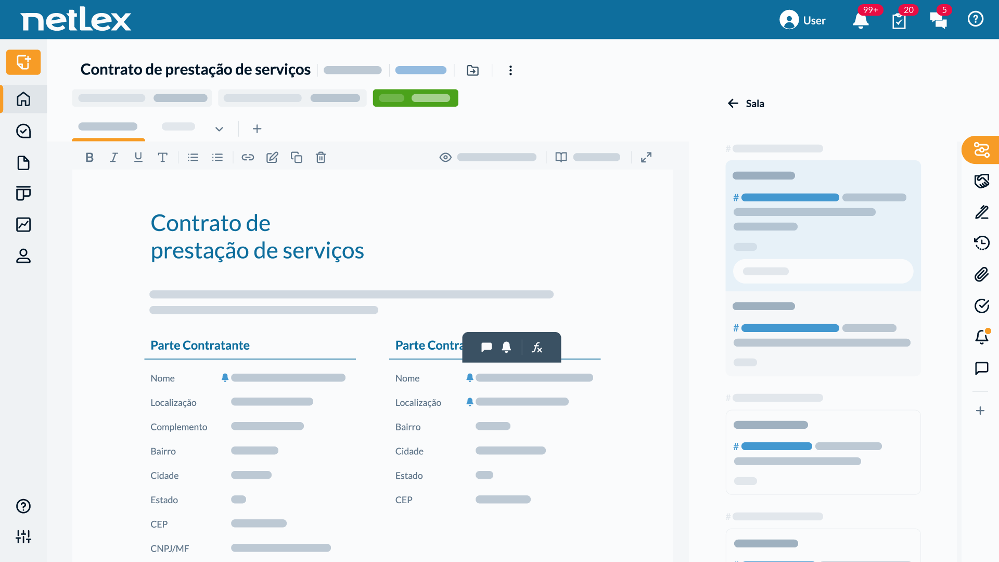Viewport: 999px width, 562px height.
Task: Click the move to folder icon
Action: (x=472, y=70)
